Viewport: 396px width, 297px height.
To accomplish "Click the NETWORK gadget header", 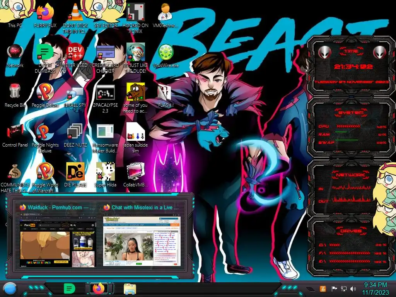I will click(x=351, y=175).
